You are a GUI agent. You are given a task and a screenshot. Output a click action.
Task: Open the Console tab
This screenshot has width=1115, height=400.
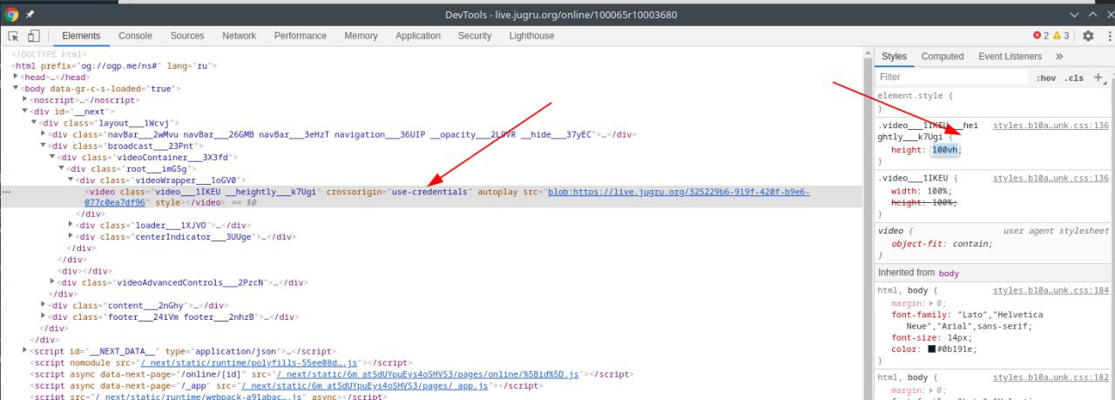pyautogui.click(x=135, y=36)
